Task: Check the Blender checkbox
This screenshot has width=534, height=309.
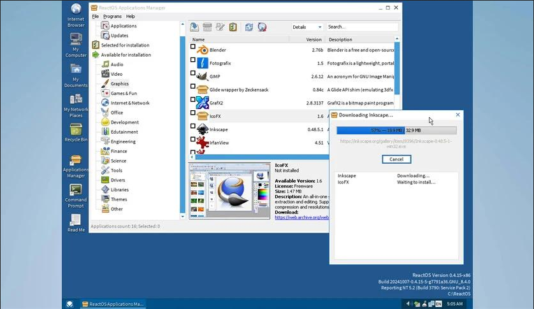Action: point(193,47)
